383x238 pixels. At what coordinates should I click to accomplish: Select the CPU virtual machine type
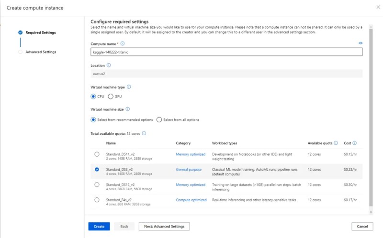pyautogui.click(x=93, y=97)
